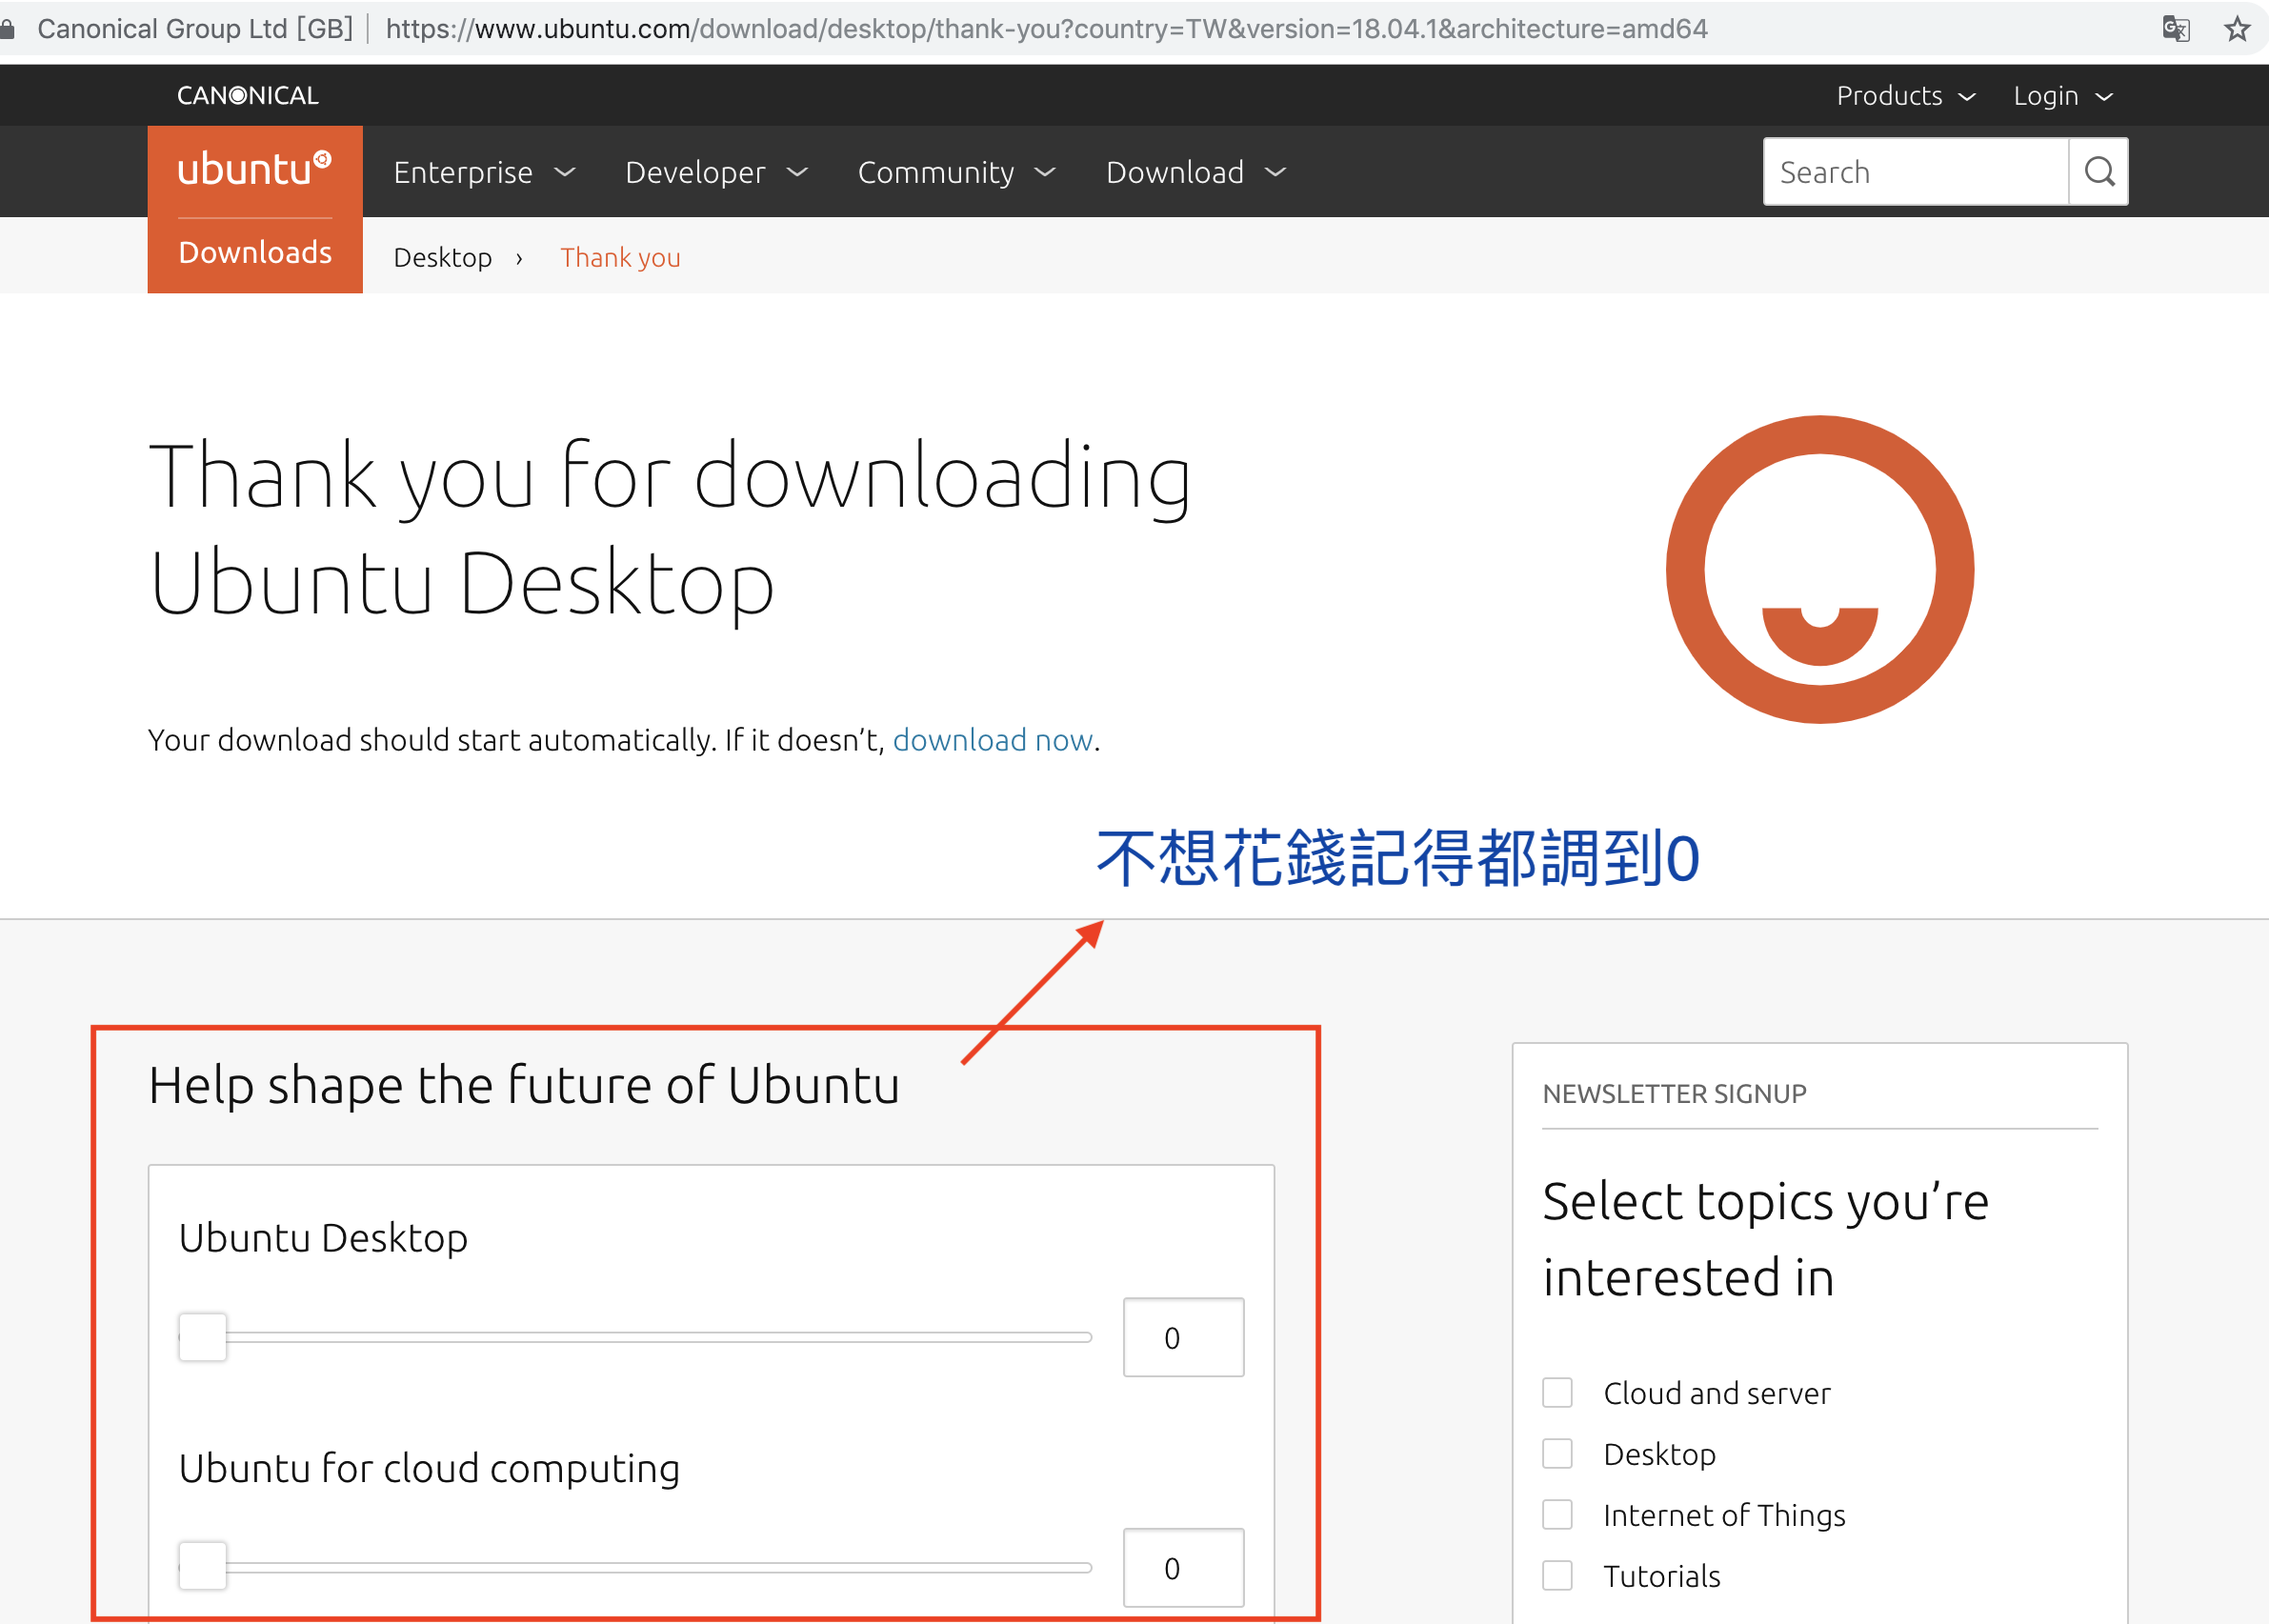Bookmark this page with the star icon

point(2237,28)
